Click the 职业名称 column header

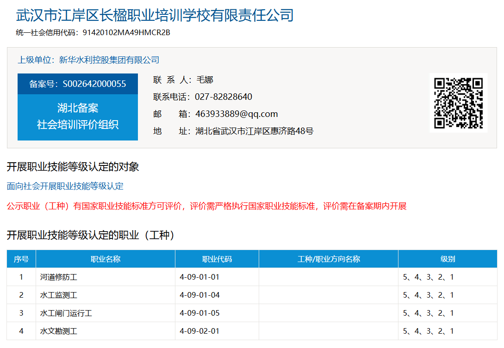tap(106, 259)
